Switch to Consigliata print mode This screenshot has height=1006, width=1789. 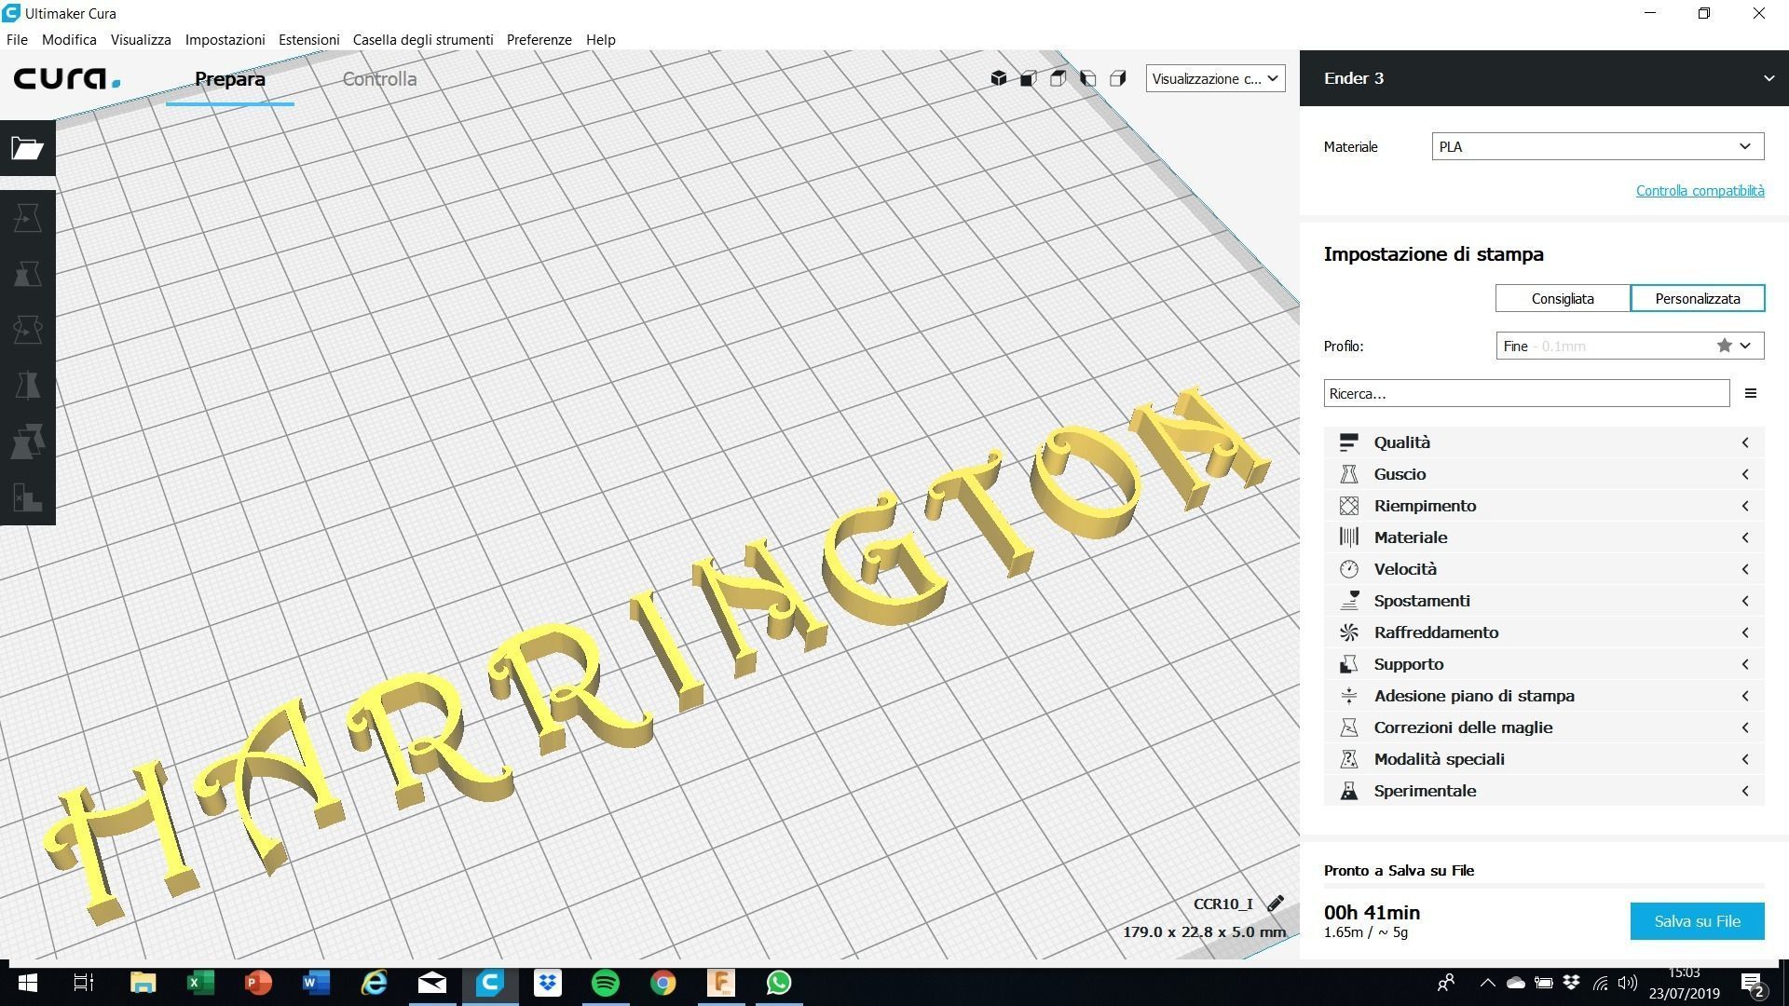click(x=1562, y=299)
